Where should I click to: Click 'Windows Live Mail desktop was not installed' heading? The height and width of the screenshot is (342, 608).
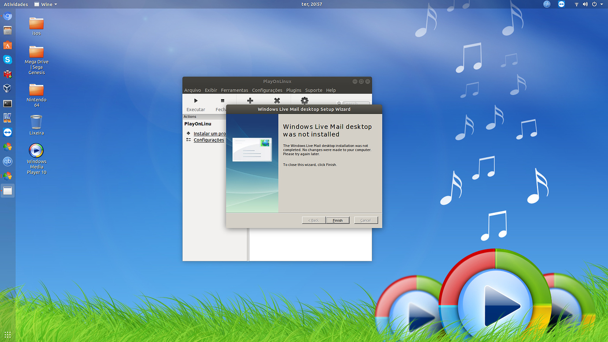tap(327, 130)
